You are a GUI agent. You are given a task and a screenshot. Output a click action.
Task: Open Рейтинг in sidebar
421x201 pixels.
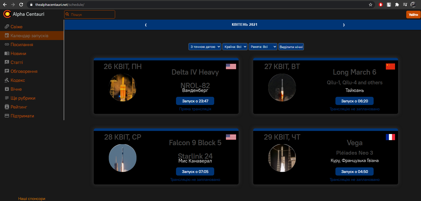(x=19, y=107)
